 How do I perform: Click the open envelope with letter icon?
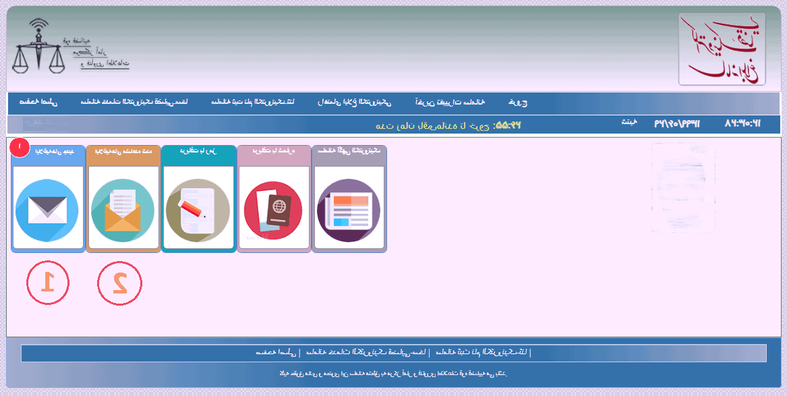123,207
